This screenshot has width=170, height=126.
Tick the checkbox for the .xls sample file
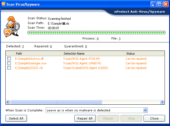9,68
